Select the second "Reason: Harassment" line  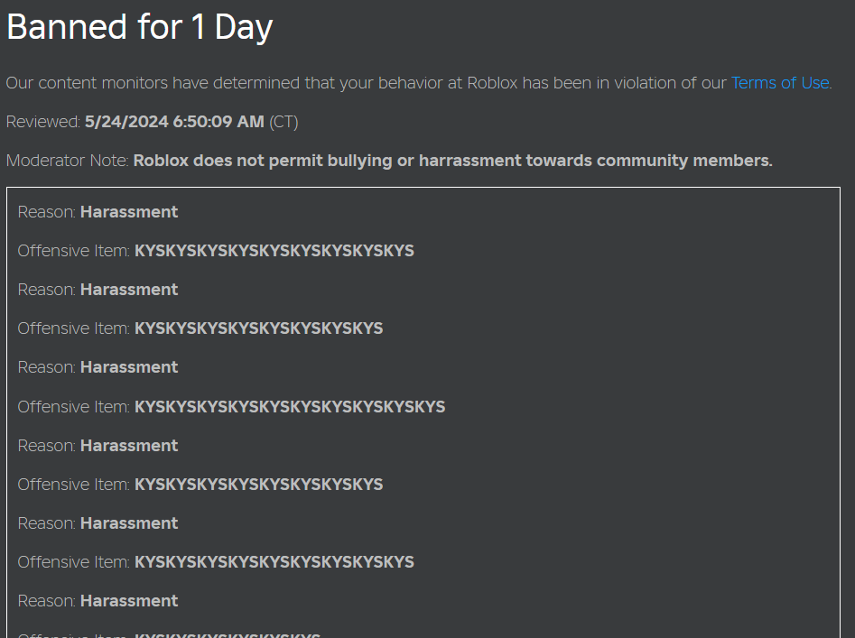click(98, 290)
